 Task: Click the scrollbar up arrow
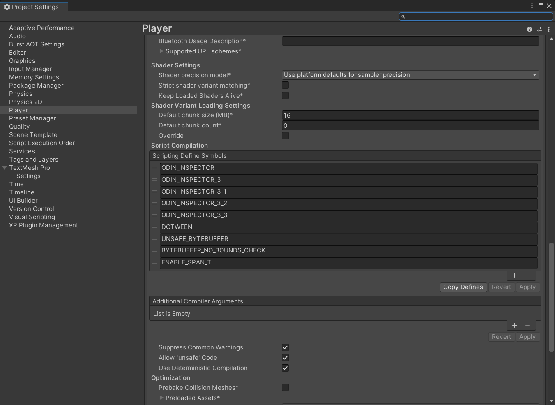(551, 39)
